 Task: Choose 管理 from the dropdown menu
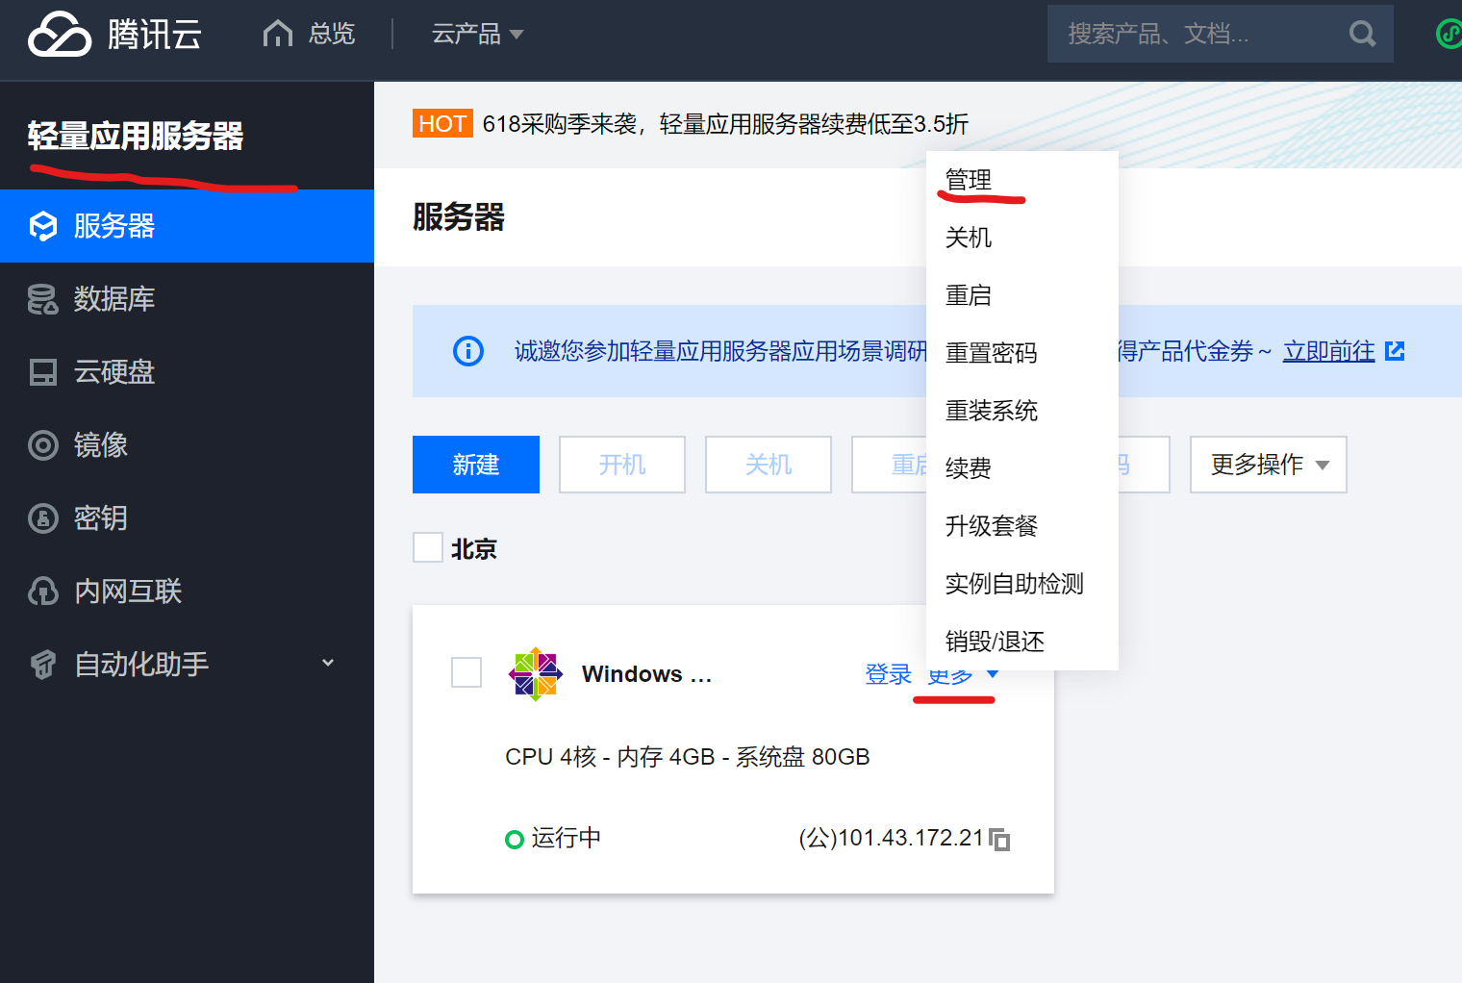coord(1022,180)
